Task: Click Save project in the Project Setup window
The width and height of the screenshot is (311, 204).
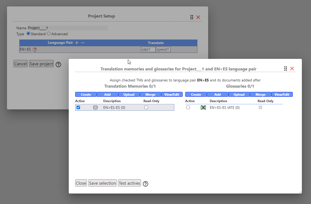Action: click(41, 64)
